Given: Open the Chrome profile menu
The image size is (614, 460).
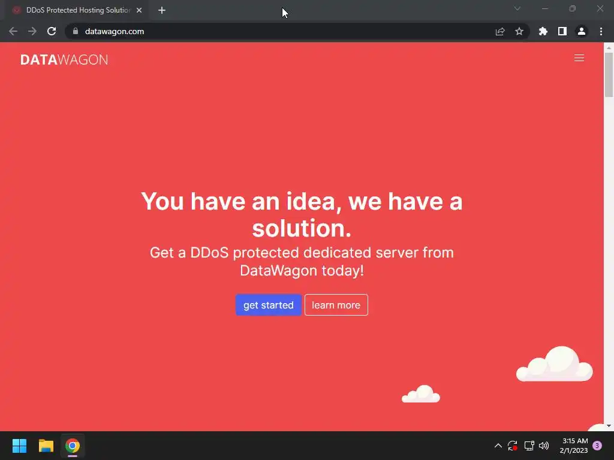Looking at the screenshot, I should click(x=582, y=31).
